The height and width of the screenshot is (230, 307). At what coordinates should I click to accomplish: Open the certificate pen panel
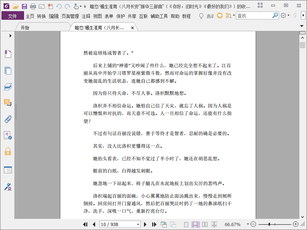(x=8, y=187)
